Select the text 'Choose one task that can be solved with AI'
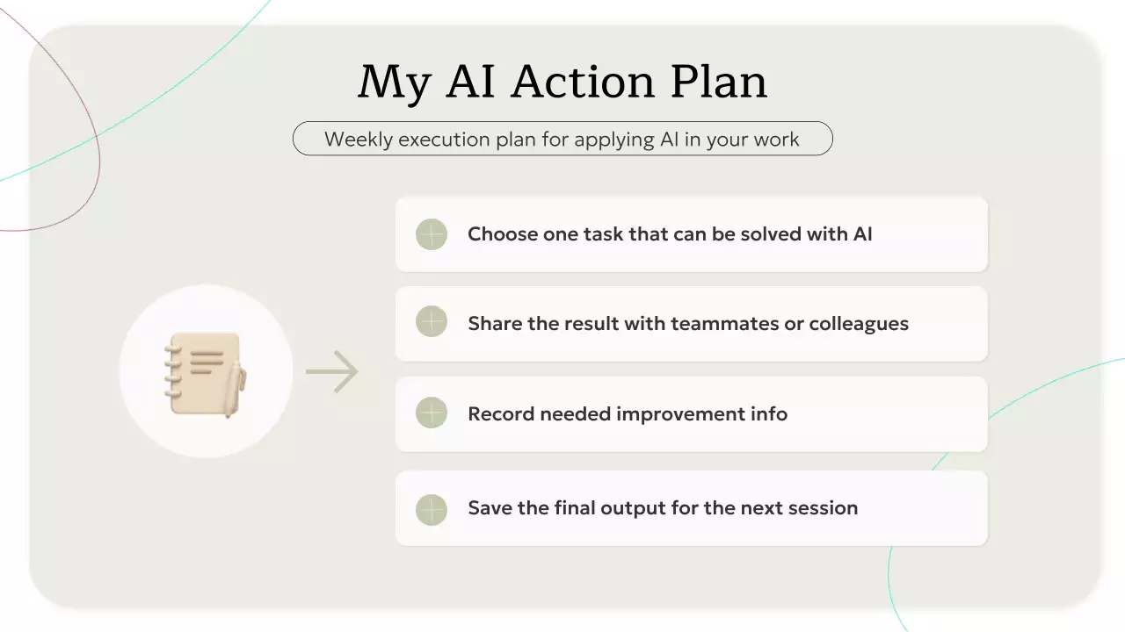This screenshot has width=1125, height=632. pos(670,234)
